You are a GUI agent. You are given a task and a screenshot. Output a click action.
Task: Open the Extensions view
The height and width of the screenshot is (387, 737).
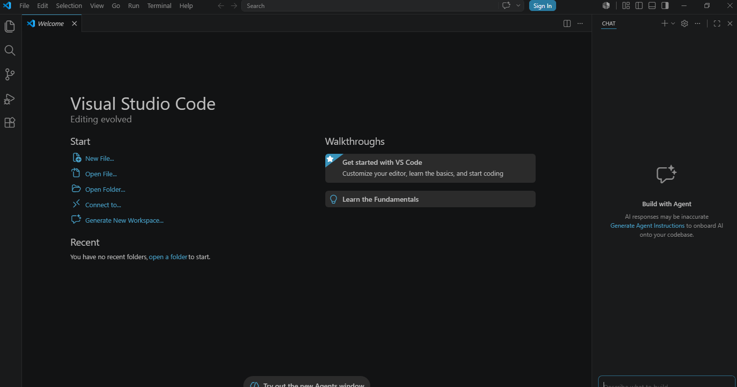pyautogui.click(x=9, y=122)
